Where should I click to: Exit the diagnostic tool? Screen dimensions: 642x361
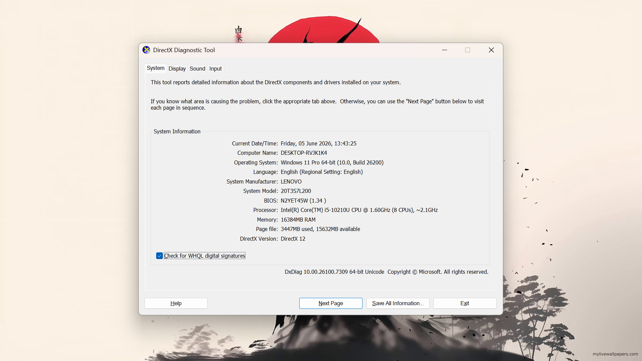(465, 303)
